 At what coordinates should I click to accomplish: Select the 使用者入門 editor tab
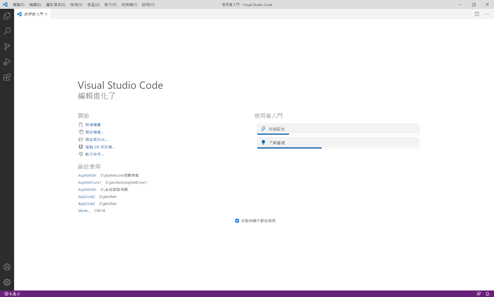click(33, 14)
